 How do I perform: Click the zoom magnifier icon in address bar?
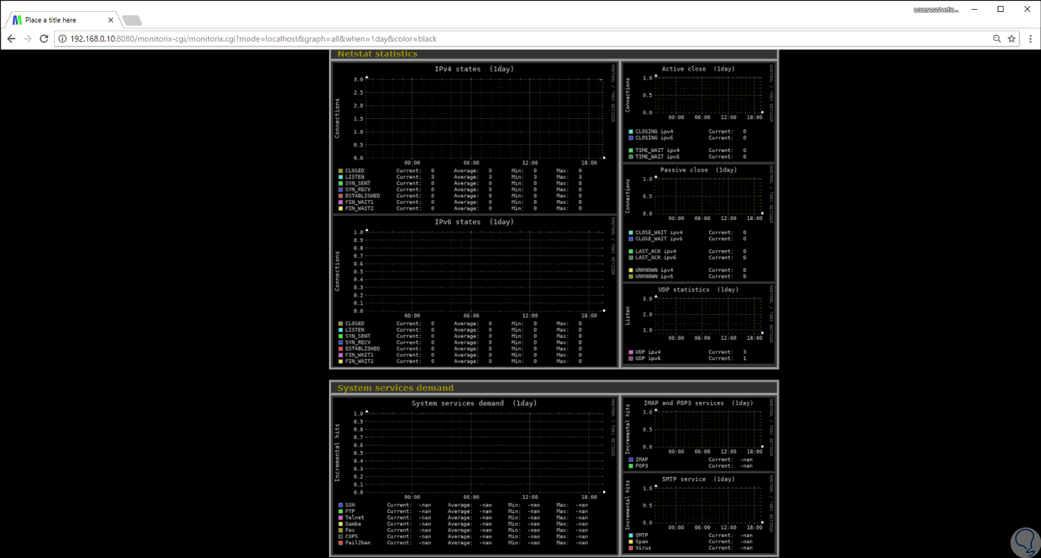[x=997, y=39]
